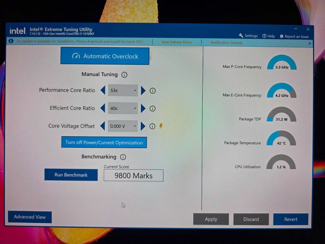Open Manual Tuning info icon

point(124,75)
